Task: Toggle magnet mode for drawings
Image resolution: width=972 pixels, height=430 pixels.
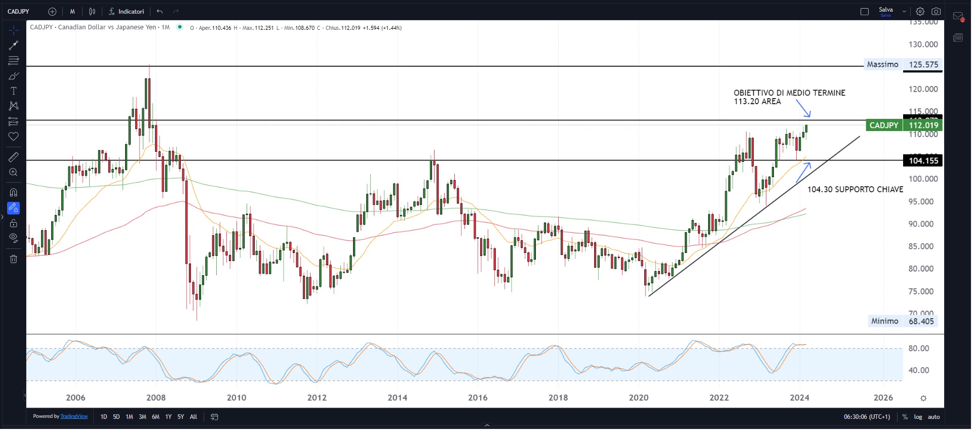Action: click(x=14, y=193)
